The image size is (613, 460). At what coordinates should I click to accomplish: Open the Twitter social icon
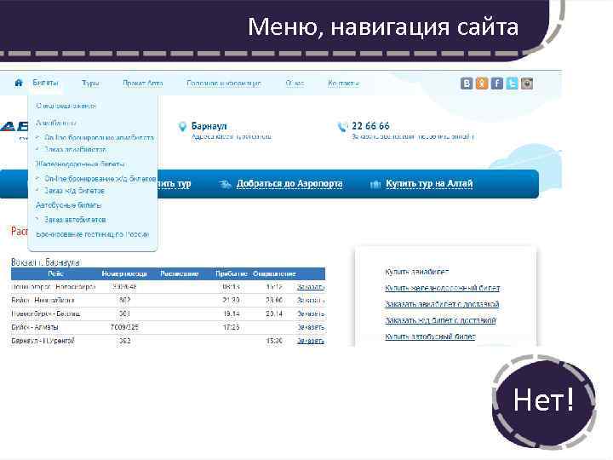click(512, 83)
